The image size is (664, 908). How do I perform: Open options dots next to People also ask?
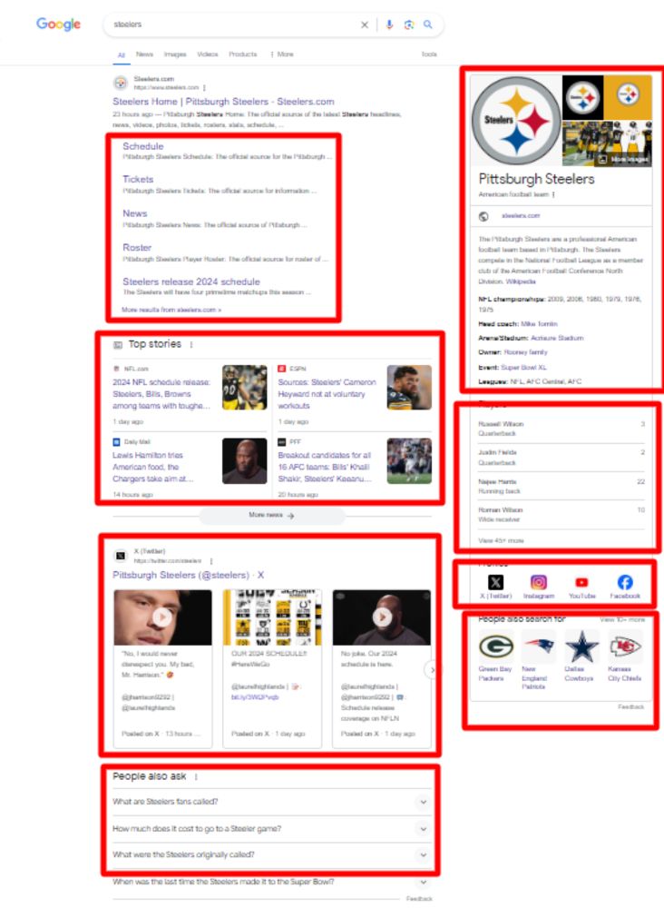click(196, 777)
